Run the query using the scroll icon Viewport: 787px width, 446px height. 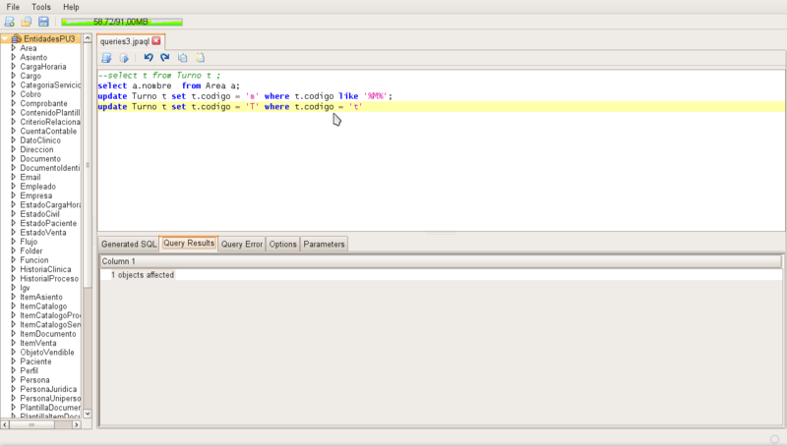106,58
